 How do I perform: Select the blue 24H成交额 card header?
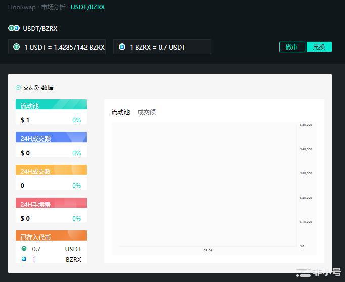[51, 138]
